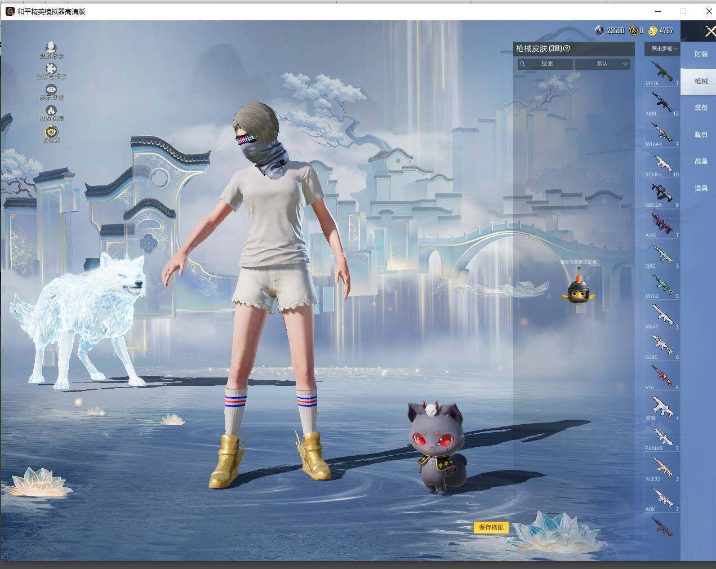Click the 保存搭配 button

pos(491,527)
